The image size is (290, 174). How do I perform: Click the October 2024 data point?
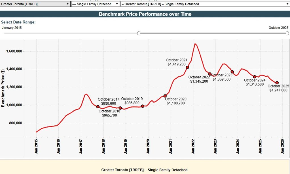click(x=254, y=76)
